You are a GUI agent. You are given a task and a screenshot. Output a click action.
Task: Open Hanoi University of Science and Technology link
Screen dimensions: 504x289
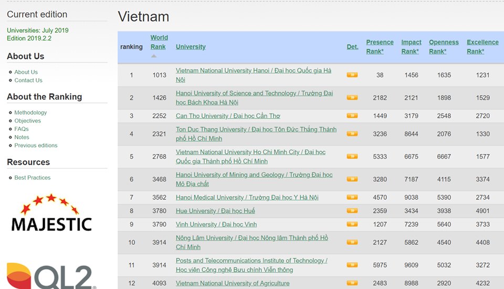pos(254,98)
